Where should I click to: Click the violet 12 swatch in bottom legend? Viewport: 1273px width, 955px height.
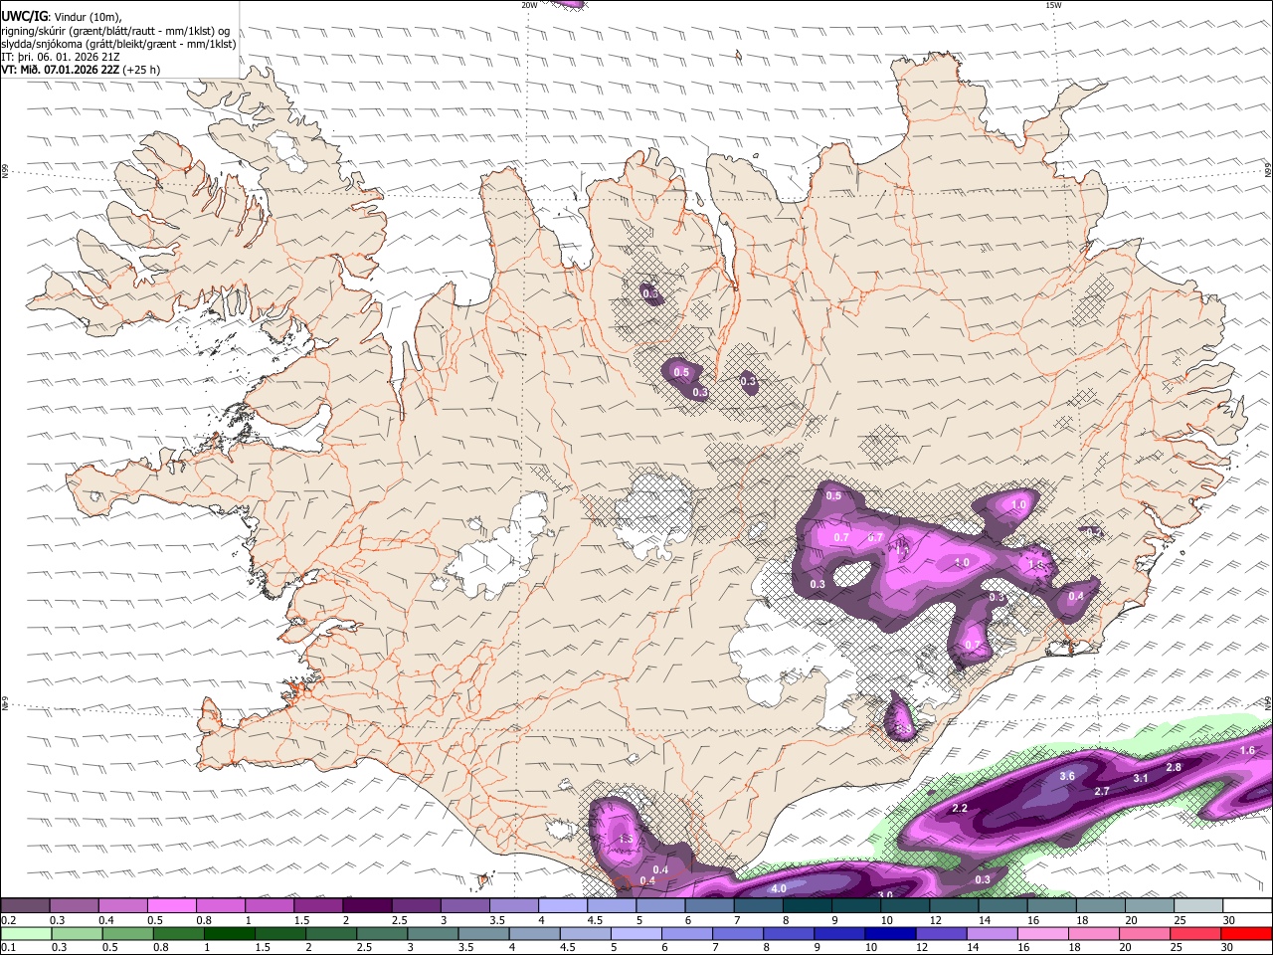click(941, 934)
